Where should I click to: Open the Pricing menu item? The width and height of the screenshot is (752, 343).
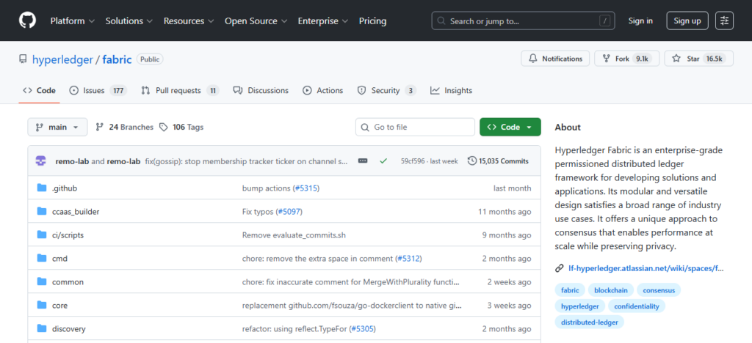click(x=372, y=21)
